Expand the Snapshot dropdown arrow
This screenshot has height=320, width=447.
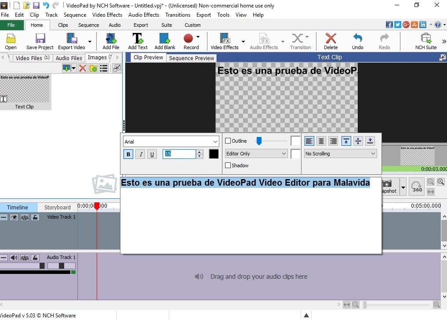[403, 187]
